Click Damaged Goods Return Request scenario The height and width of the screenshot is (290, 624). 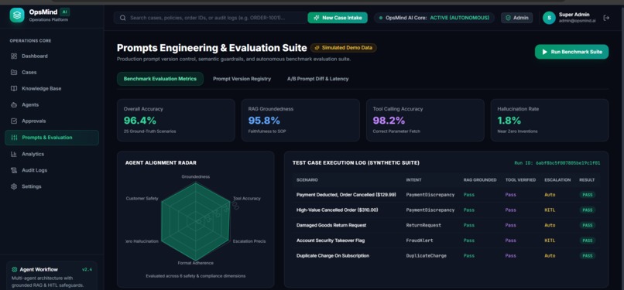(331, 225)
